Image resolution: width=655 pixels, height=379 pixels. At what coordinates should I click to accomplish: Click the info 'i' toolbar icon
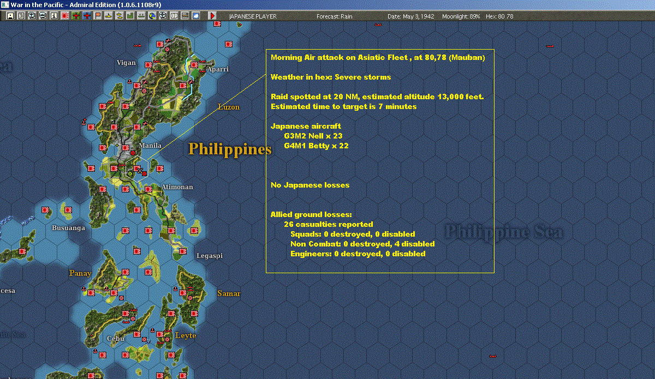53,16
